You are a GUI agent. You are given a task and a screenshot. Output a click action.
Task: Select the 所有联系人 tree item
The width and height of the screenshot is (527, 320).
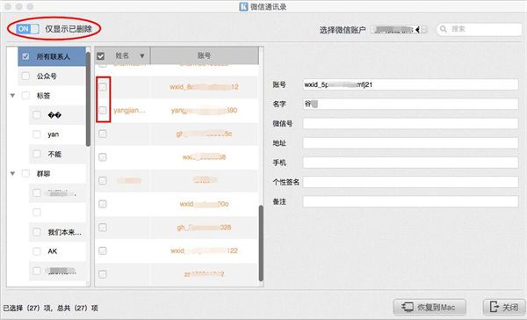pyautogui.click(x=52, y=56)
